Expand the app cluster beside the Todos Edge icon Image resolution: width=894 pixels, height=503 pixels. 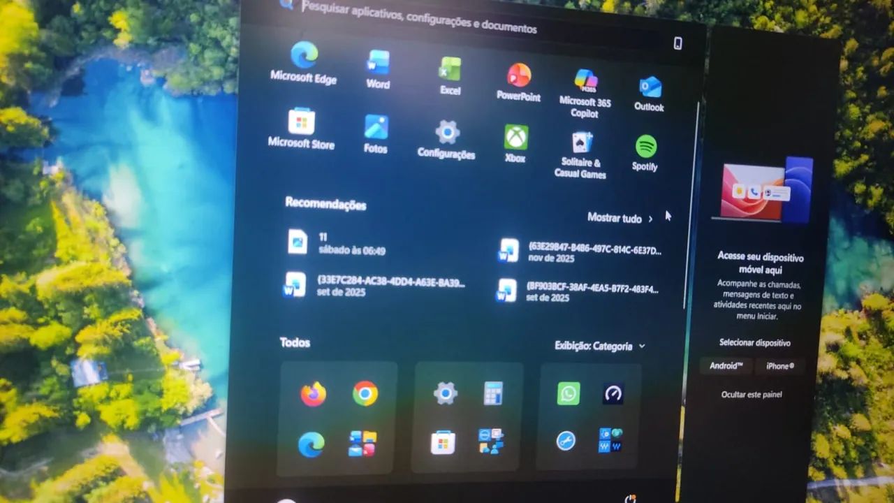[362, 444]
